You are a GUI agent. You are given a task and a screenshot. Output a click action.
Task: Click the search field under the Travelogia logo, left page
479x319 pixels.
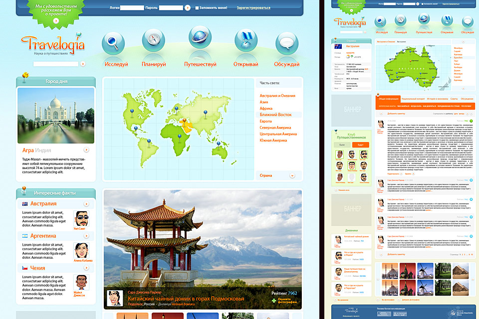click(x=56, y=64)
